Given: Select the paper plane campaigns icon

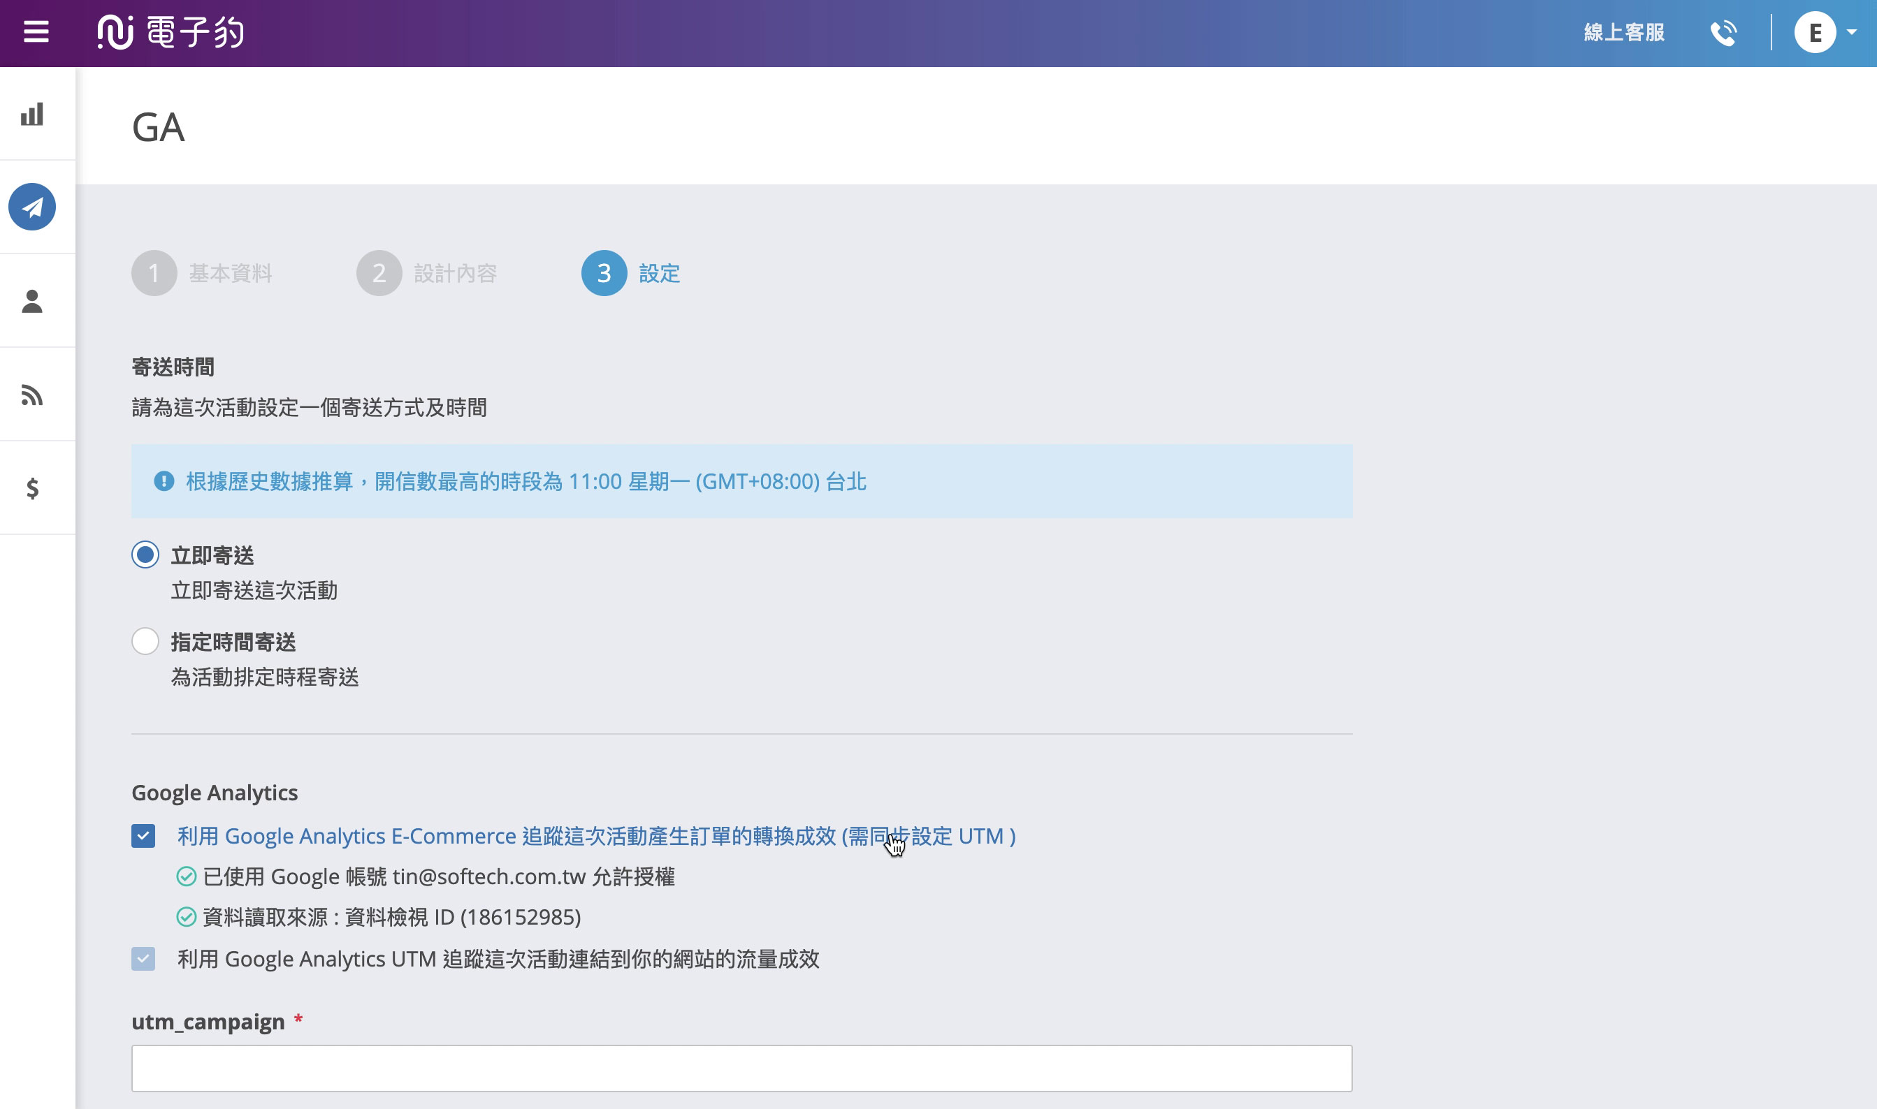Looking at the screenshot, I should (32, 207).
